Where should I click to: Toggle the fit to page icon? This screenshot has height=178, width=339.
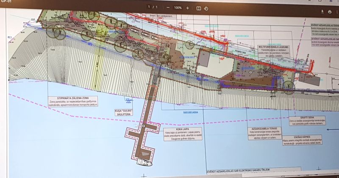coord(199,8)
